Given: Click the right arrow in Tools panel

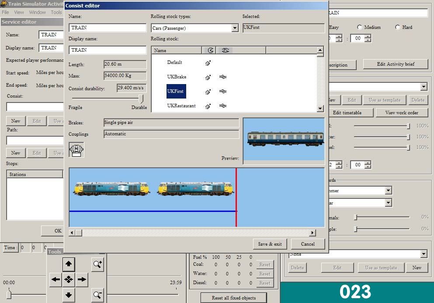Looking at the screenshot, I should pos(82,279).
